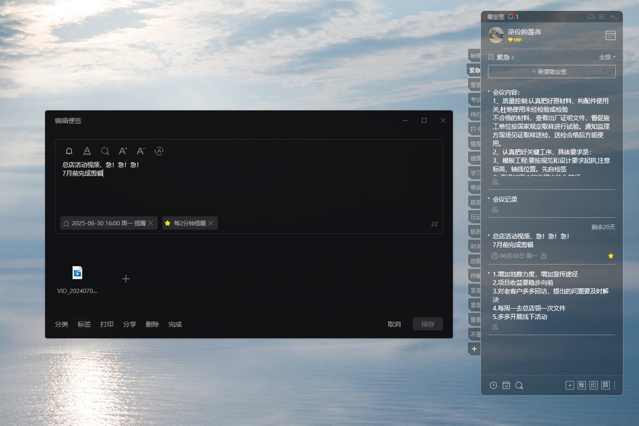Increase font size with A+ icon
The width and height of the screenshot is (639, 426).
123,151
